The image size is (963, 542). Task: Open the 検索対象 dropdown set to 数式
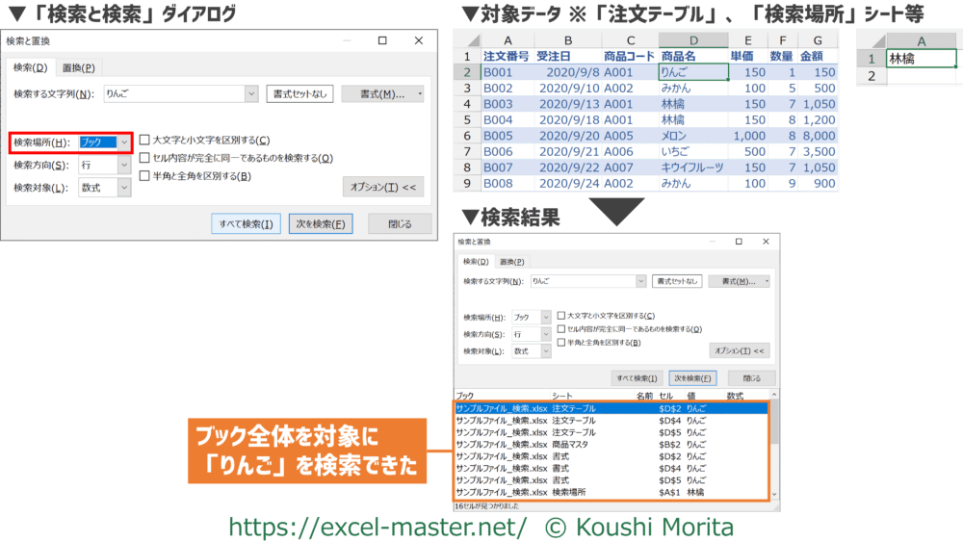point(124,188)
